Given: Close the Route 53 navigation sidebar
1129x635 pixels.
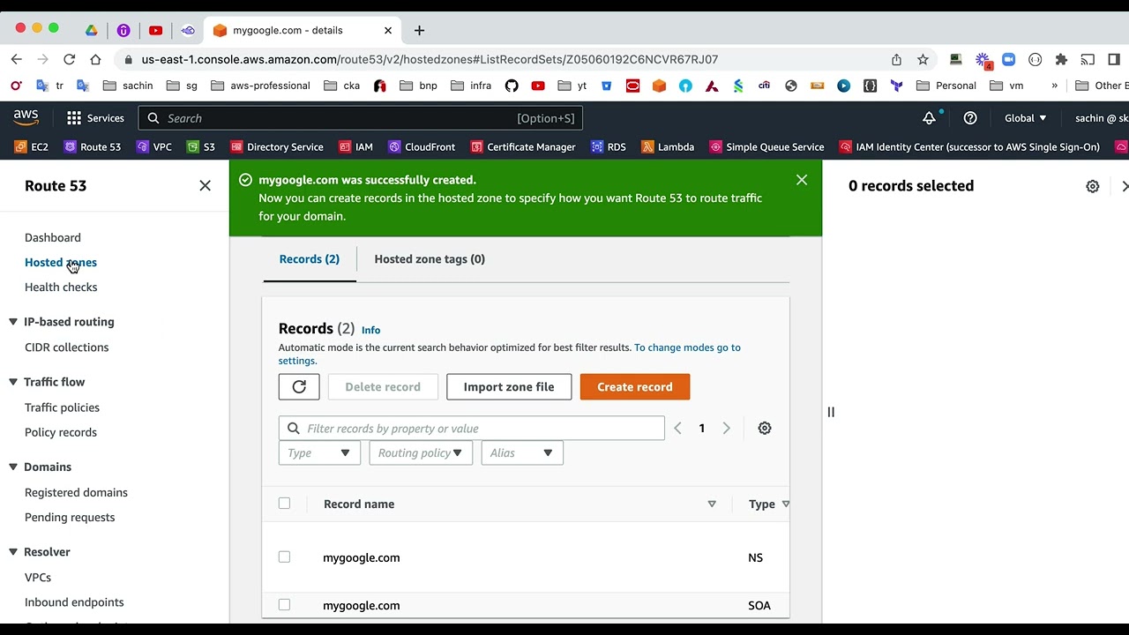Looking at the screenshot, I should click(206, 186).
